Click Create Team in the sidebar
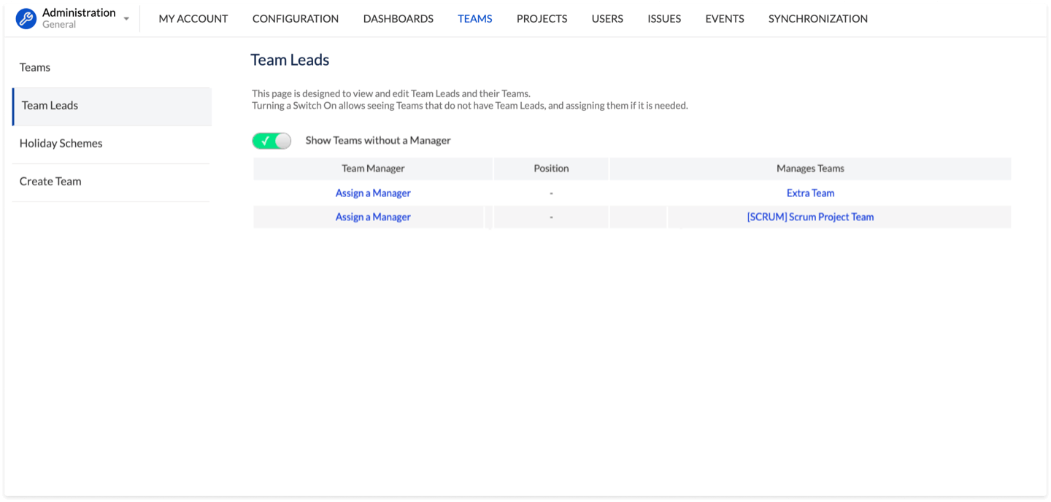Viewport: 1051px width, 502px height. (50, 181)
